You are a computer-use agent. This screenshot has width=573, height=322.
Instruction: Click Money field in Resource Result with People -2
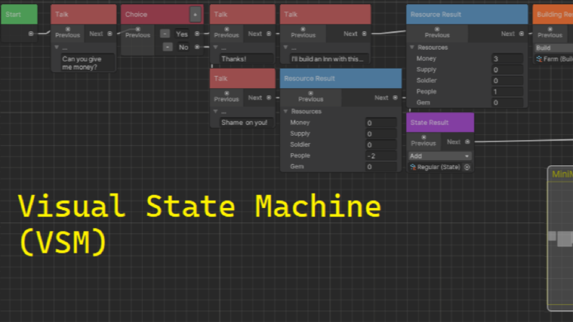pyautogui.click(x=381, y=123)
